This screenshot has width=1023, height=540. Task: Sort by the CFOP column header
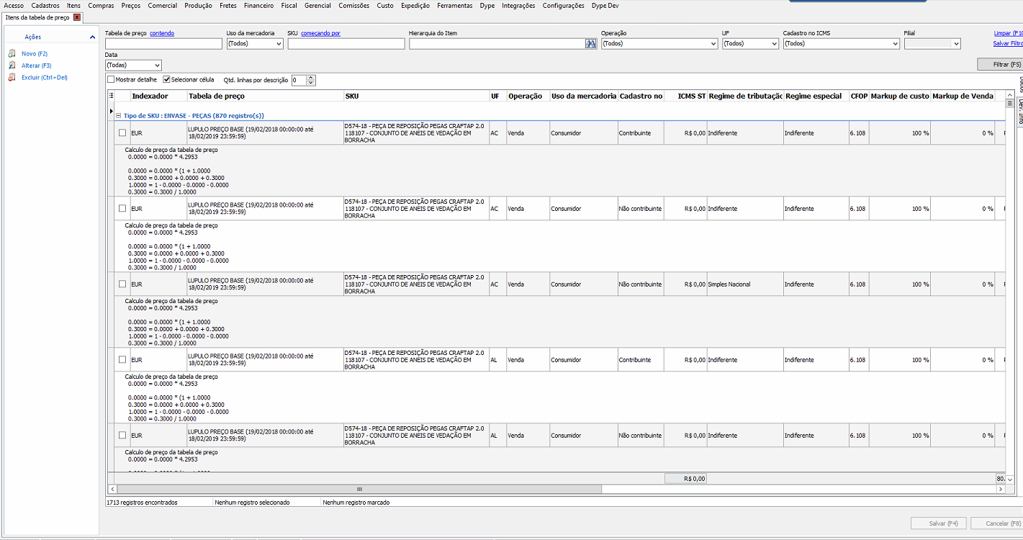click(859, 96)
